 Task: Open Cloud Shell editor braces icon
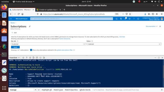coord(40,58)
